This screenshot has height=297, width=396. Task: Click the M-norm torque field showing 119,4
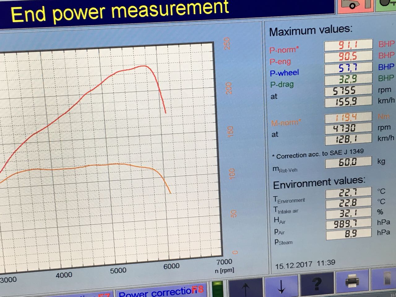tap(348, 118)
